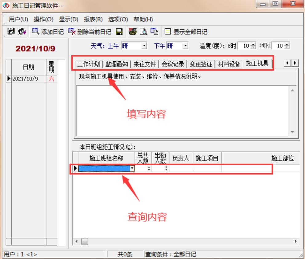Image resolution: width=305 pixels, height=259 pixels.
Task: Click the 施工项目 column header
Action: pyautogui.click(x=207, y=158)
